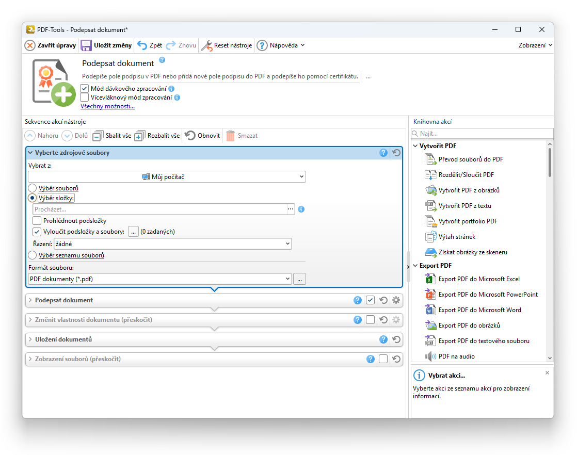Expand all actions with Rozbalit vše
Screen dimensions: 577x455
(157, 136)
